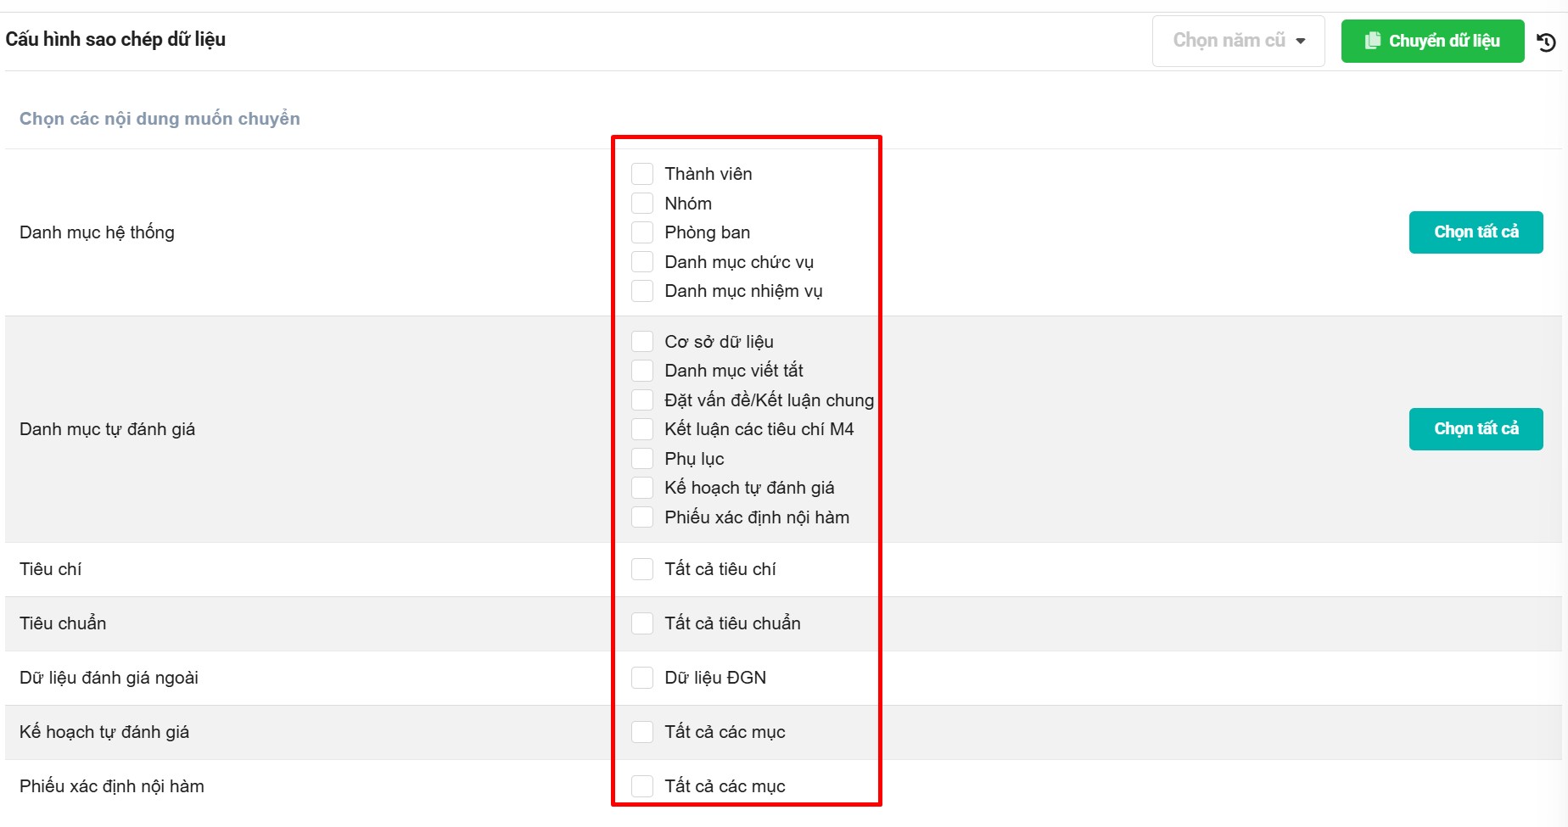The image size is (1568, 827).
Task: Select 'Danh mục nhiệm vụ' checkbox
Action: (642, 291)
